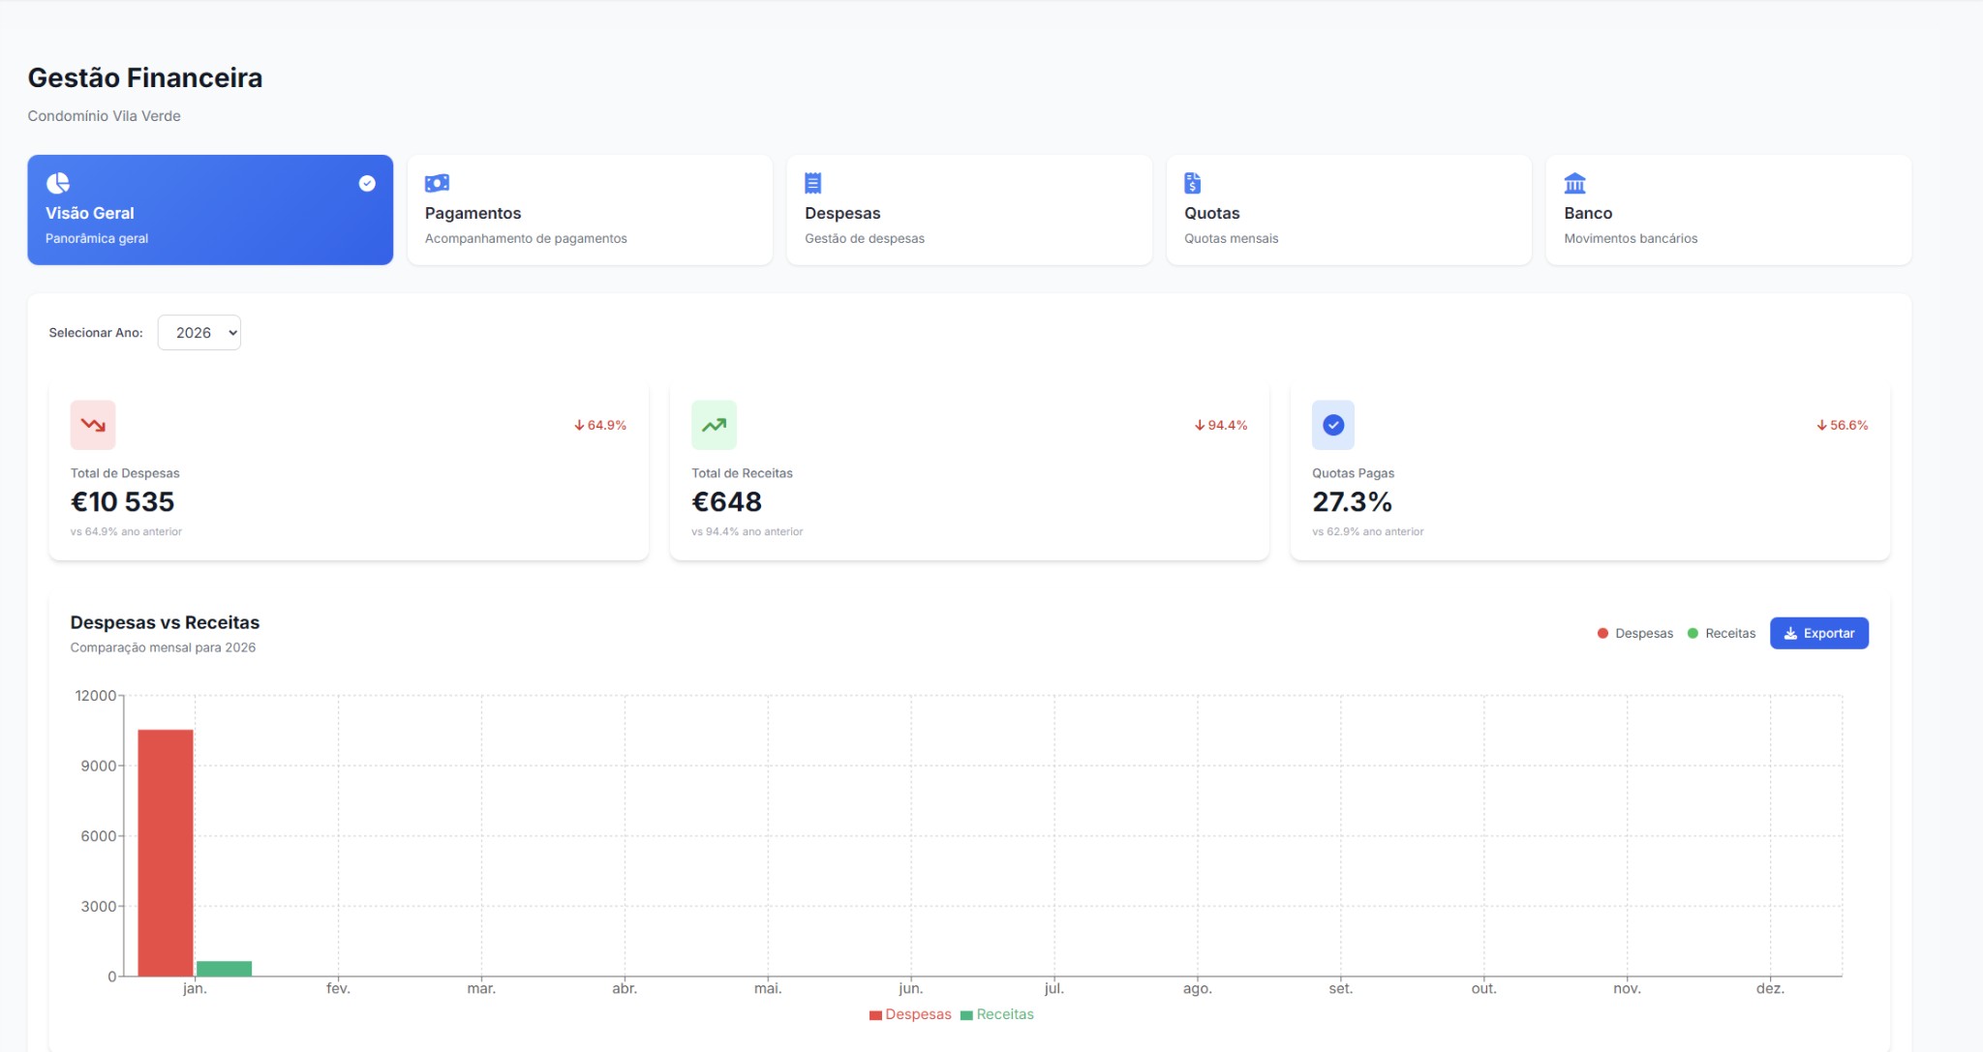The image size is (1983, 1052).
Task: Click the red downward trend icon on Total de Despesas
Action: tap(93, 424)
